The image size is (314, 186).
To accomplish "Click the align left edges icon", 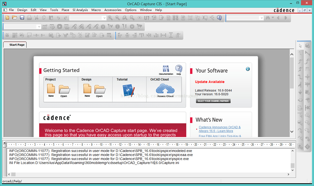I will [120, 35].
